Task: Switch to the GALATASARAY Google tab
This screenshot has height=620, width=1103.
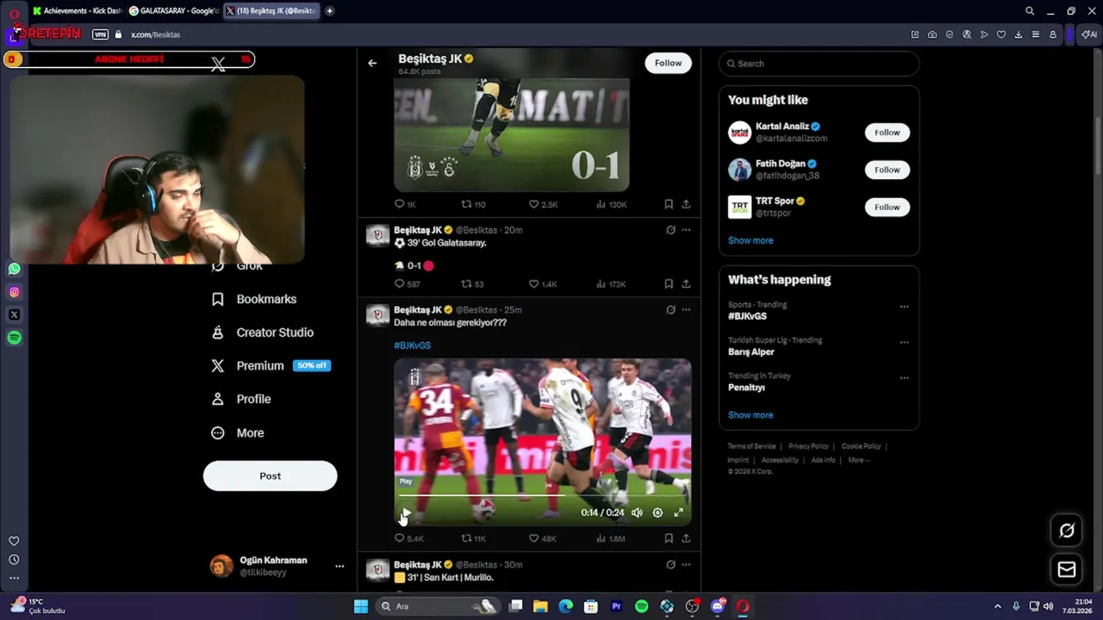Action: [x=173, y=11]
